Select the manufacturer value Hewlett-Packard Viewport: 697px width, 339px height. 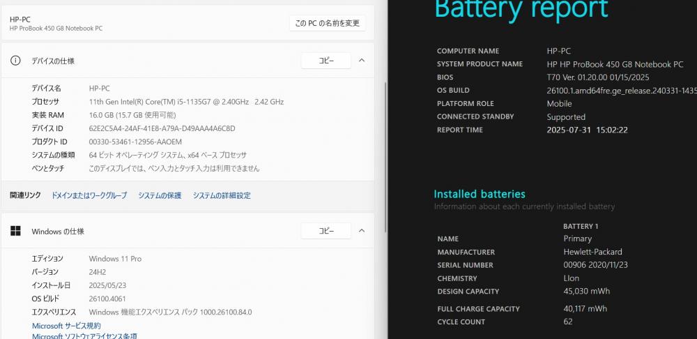592,253
